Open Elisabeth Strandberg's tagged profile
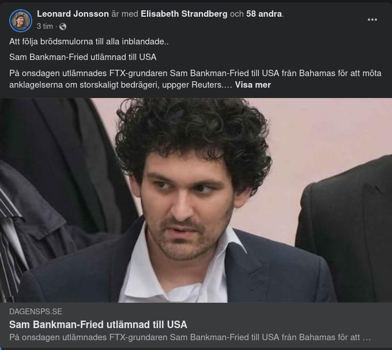The image size is (392, 350). click(x=184, y=14)
